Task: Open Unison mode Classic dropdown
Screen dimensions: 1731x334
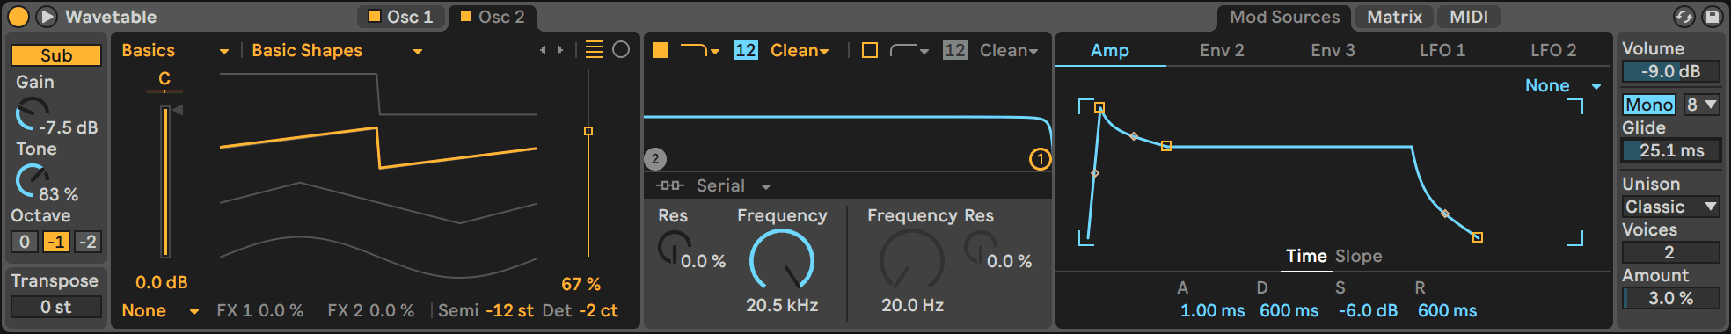Action: 1671,207
